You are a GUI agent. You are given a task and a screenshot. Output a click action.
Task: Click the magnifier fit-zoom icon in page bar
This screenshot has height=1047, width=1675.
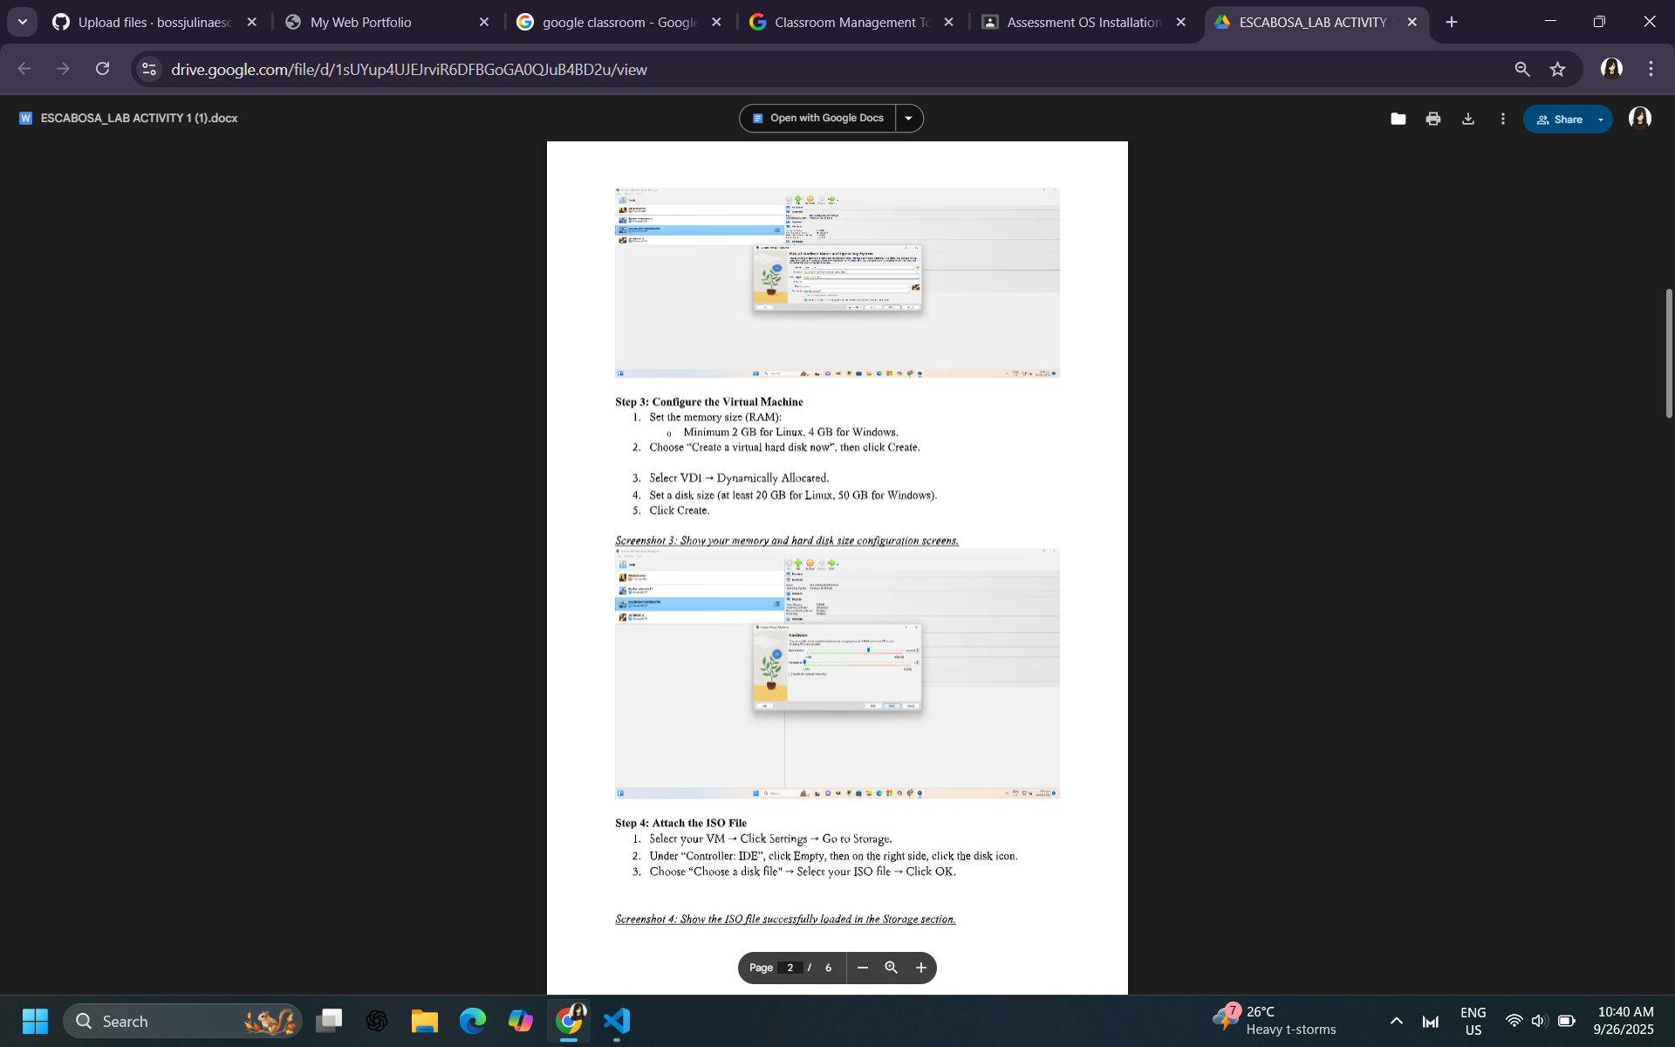click(x=891, y=968)
